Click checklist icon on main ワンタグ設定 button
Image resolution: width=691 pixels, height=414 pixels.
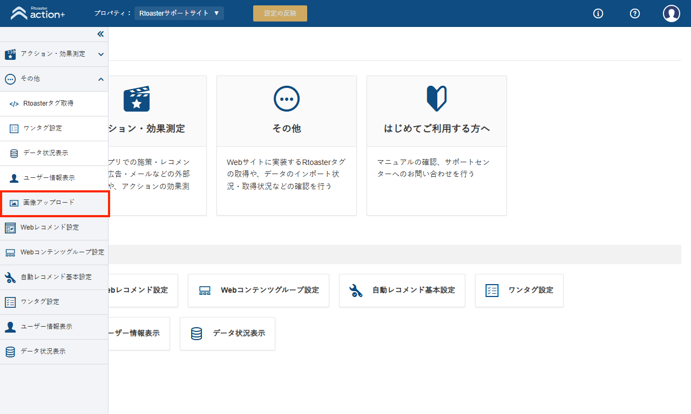[x=492, y=291]
